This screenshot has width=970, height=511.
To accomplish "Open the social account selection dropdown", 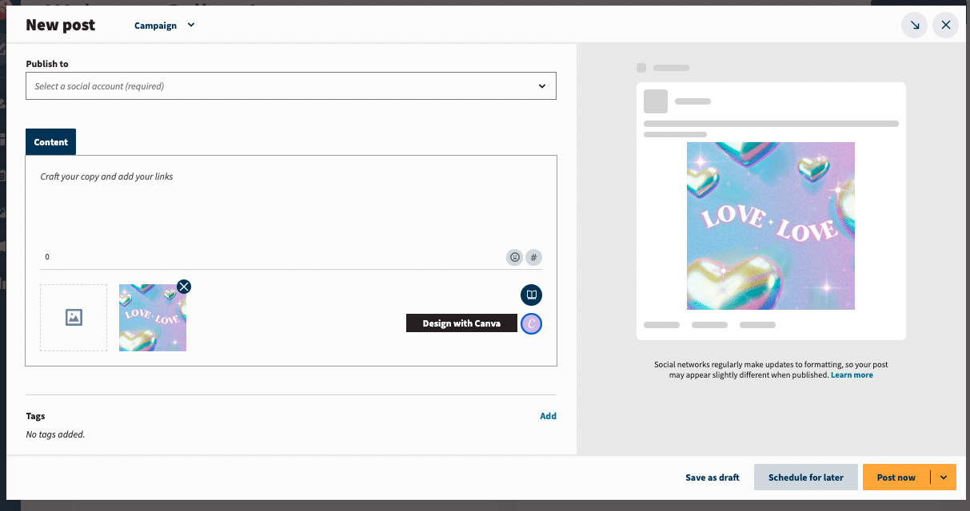I will (x=290, y=85).
